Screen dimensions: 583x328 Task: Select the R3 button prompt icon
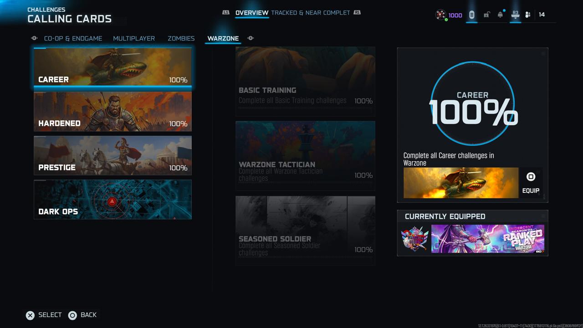pos(515,15)
